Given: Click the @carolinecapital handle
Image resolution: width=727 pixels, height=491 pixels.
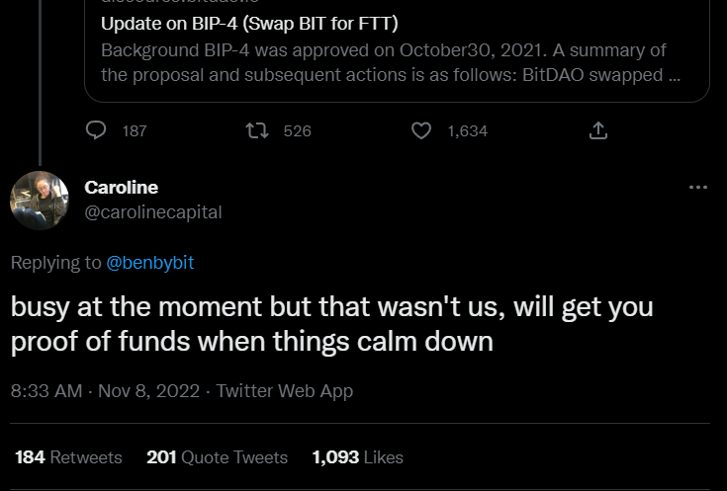Looking at the screenshot, I should (153, 211).
